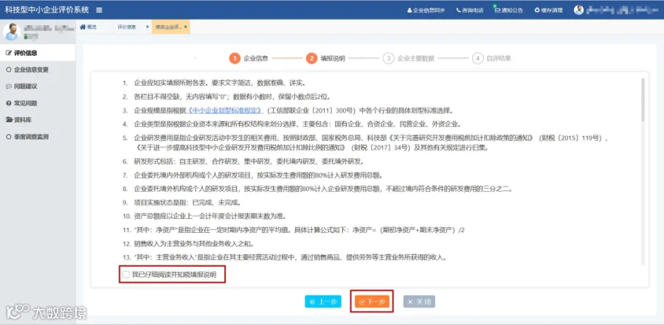Close the 评价信息 tab
Screen dimensions: 664x325
(x=147, y=27)
